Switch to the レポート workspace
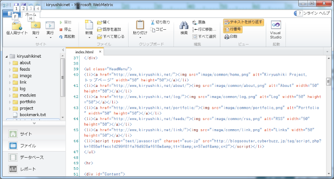The width and height of the screenshot is (334, 179). click(34, 169)
